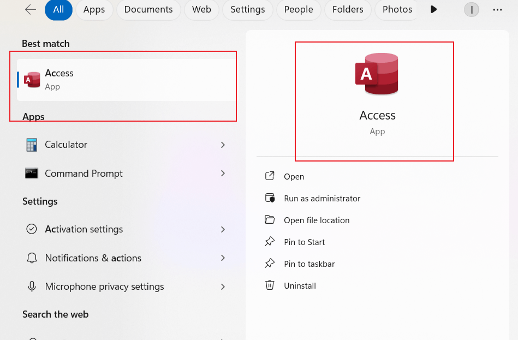
Task: Expand Command Prompt options chevron
Action: tap(223, 174)
